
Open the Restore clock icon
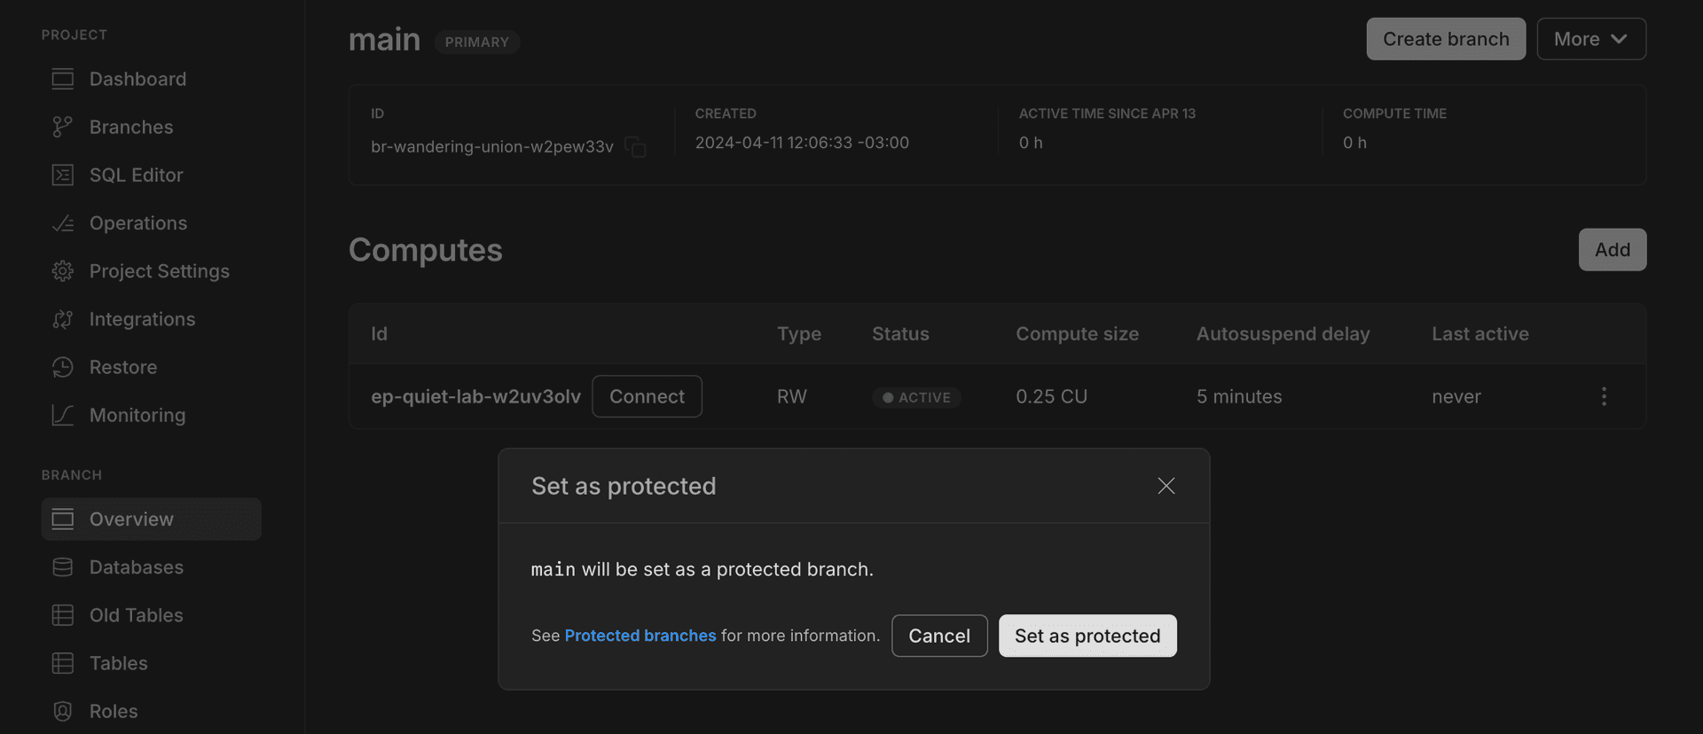[x=62, y=367]
